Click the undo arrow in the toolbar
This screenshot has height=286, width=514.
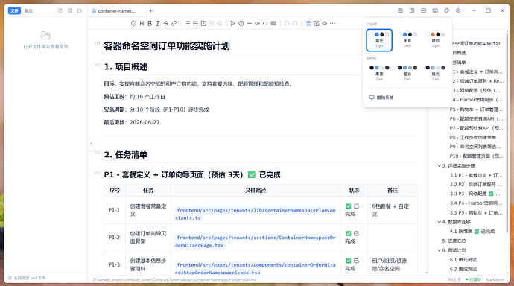coord(287,23)
